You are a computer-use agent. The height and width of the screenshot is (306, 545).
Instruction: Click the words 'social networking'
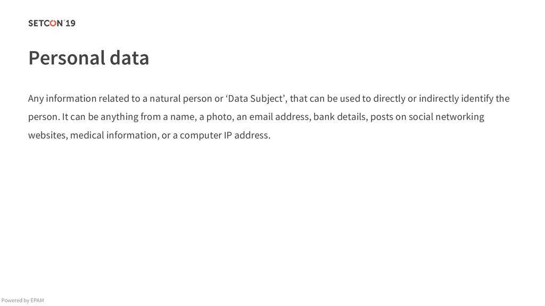click(447, 117)
